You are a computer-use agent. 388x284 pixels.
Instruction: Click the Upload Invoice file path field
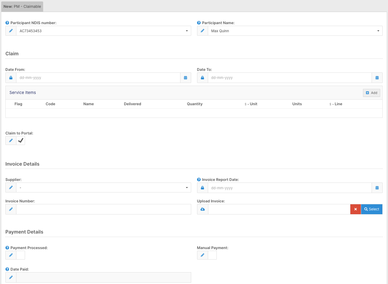coord(279,209)
